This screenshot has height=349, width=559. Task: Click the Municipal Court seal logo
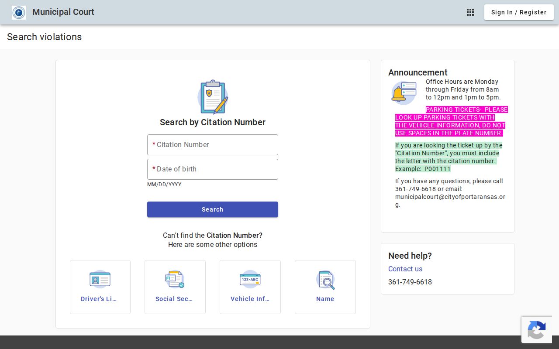coord(19,13)
